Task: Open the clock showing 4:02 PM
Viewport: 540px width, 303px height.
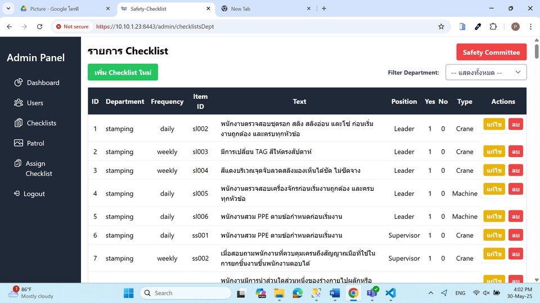Action: [519, 293]
